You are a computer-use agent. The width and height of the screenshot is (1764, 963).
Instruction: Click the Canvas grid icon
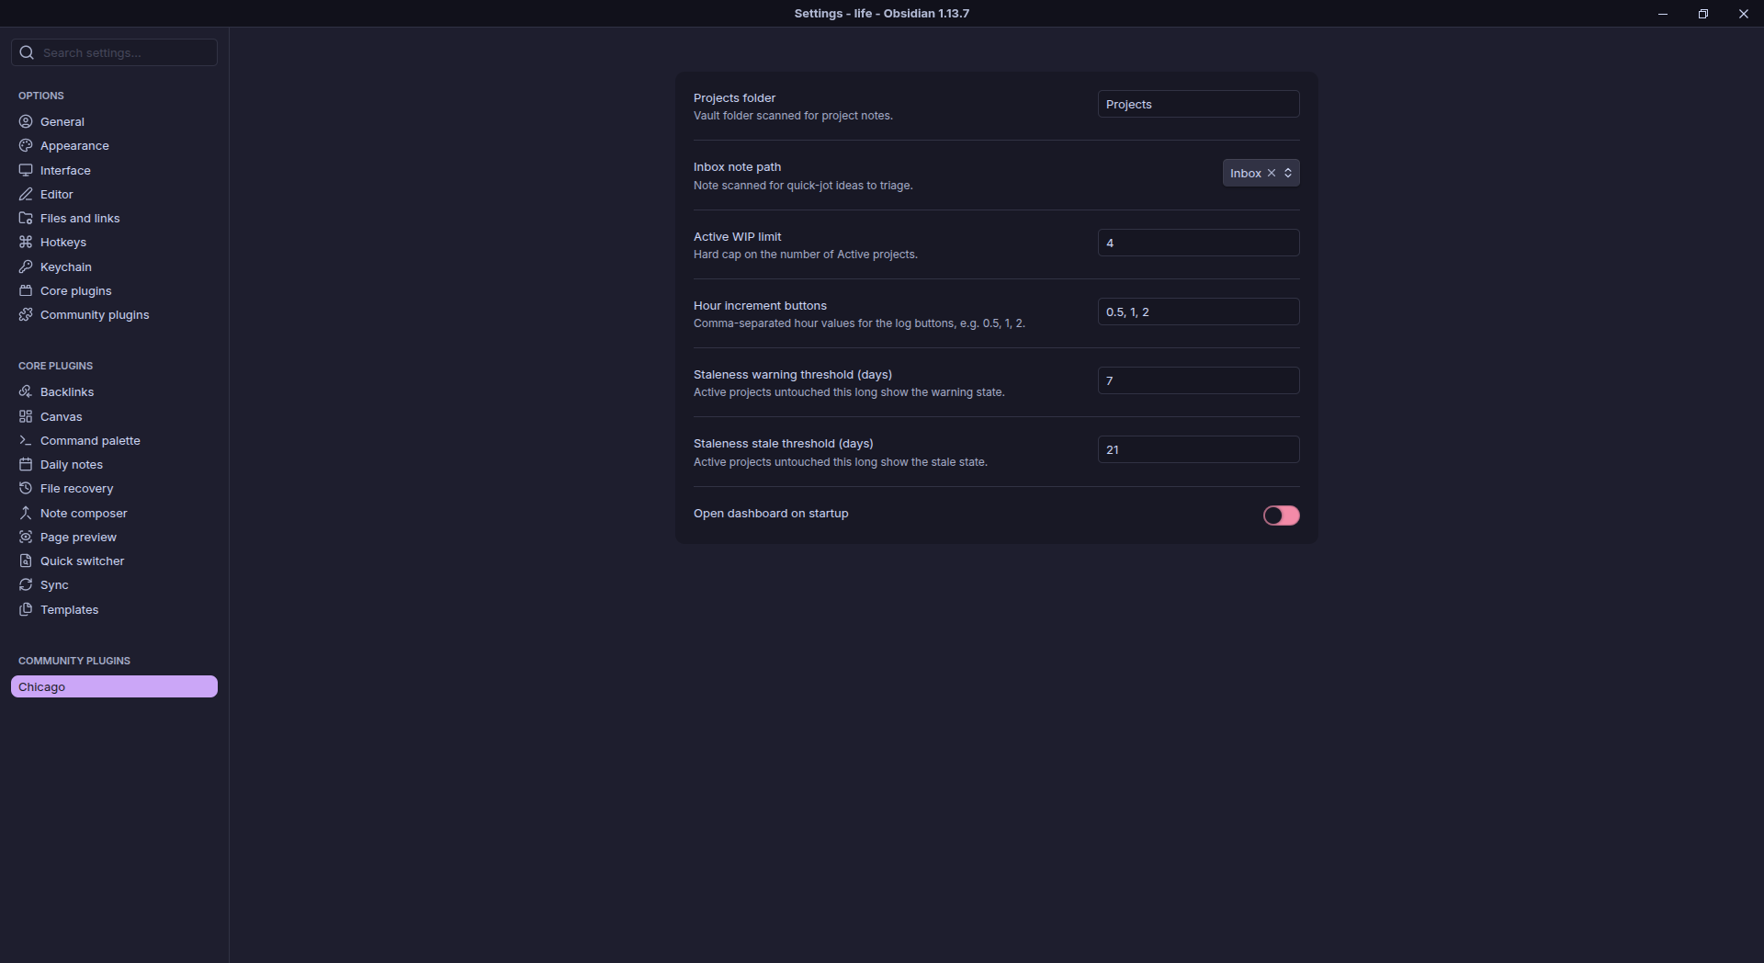(26, 416)
